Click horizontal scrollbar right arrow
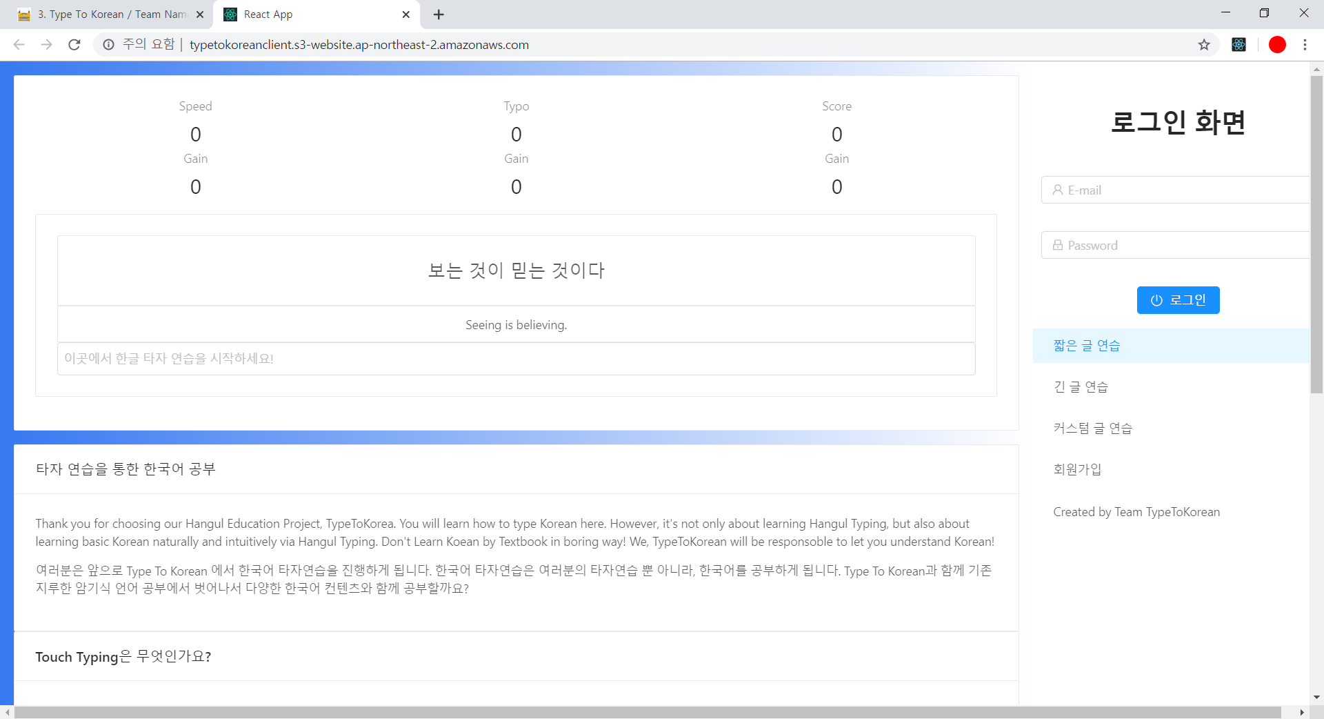Image resolution: width=1324 pixels, height=719 pixels. point(1302,712)
